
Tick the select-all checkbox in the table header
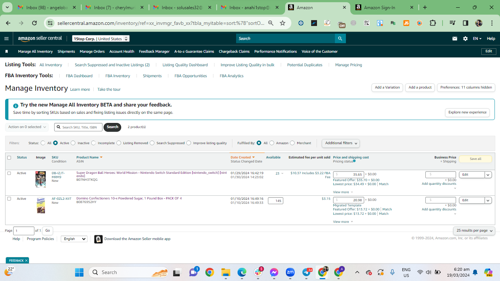click(9, 158)
